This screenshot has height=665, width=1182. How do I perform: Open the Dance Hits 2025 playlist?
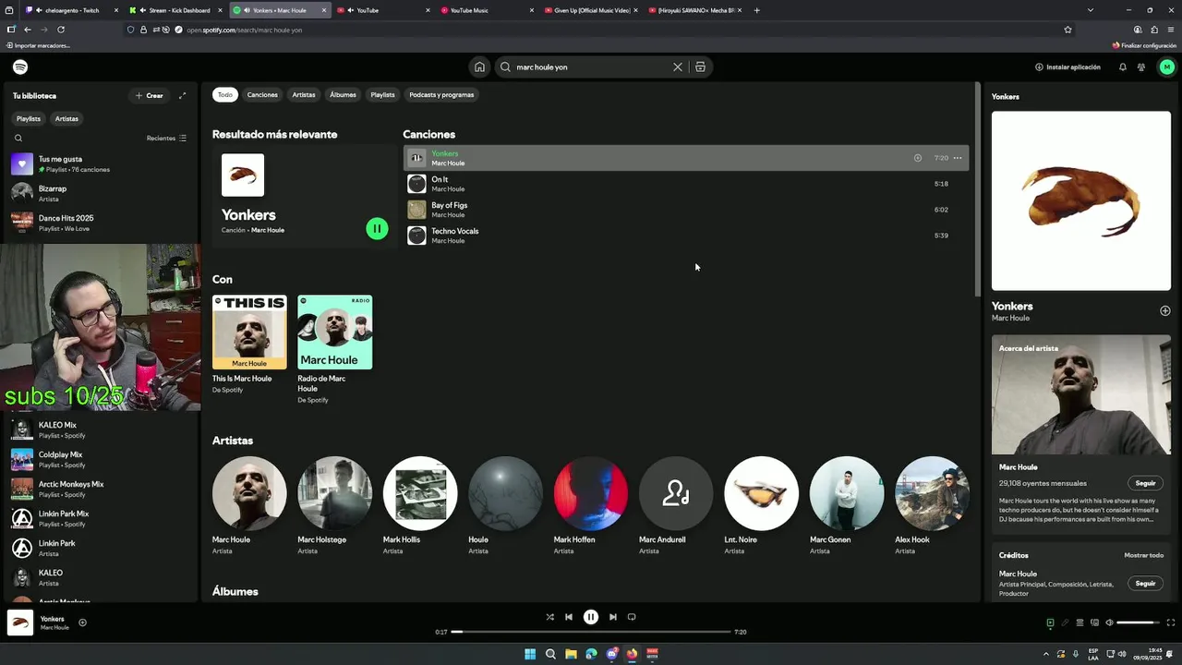(x=100, y=223)
